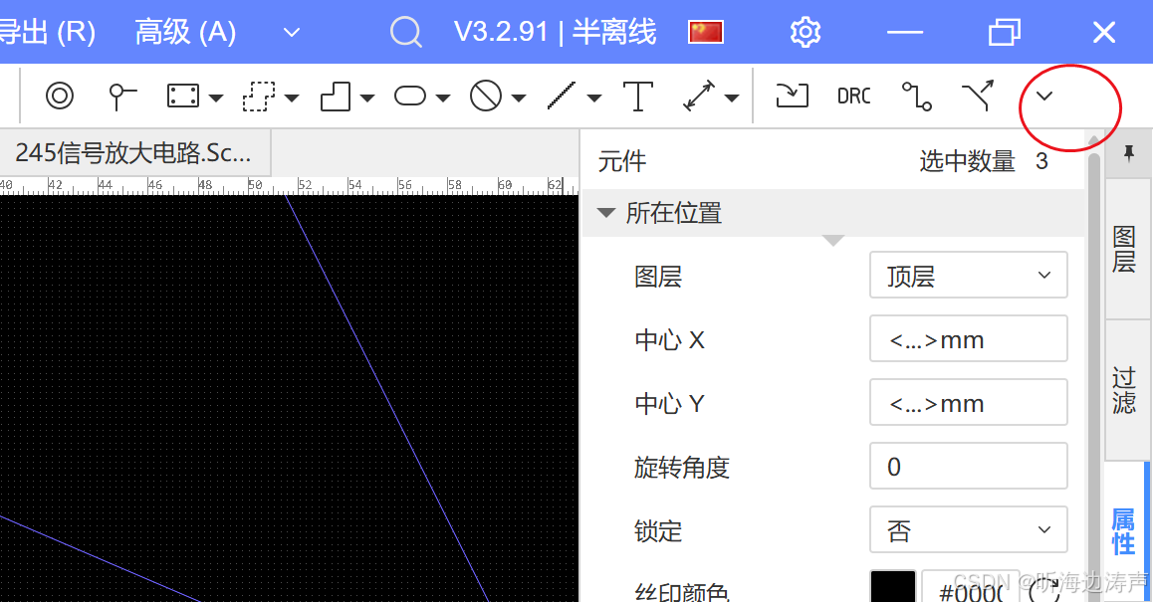Change language via China flag icon
Screen dimensions: 1153x602
706,33
